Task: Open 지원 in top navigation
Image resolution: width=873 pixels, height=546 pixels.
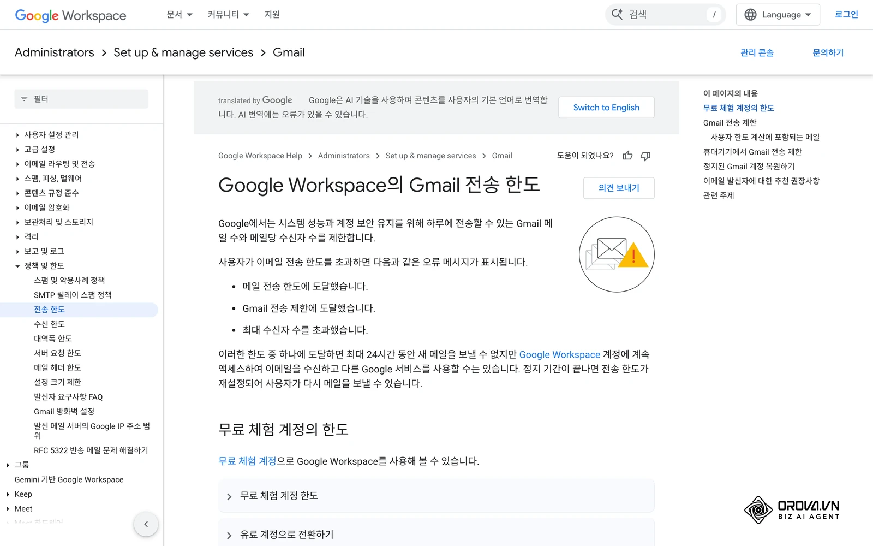Action: 272,15
